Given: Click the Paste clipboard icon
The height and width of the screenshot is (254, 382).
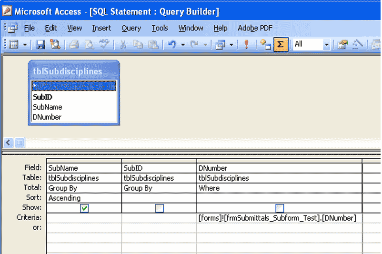Looking at the screenshot, I should tap(153, 45).
